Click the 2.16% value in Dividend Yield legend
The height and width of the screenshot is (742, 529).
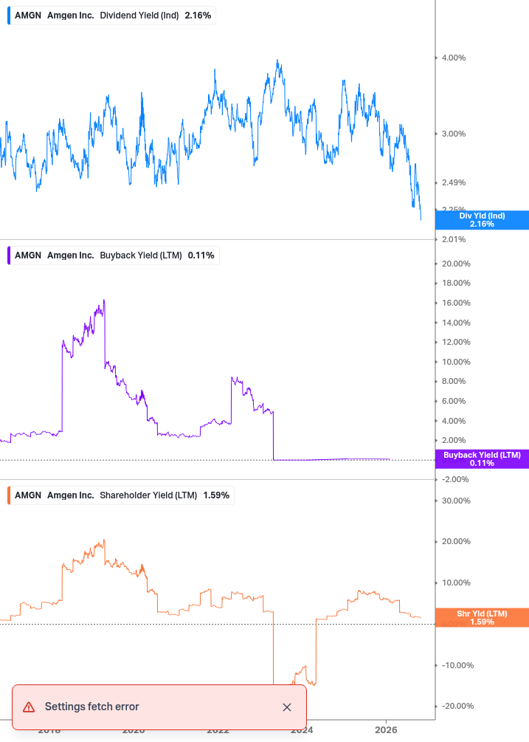198,16
